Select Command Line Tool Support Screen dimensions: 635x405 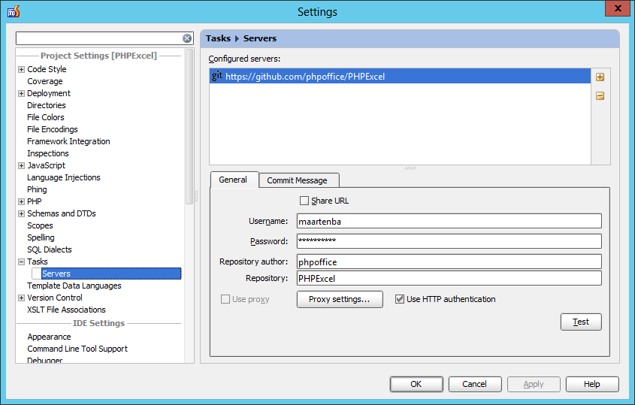point(77,349)
